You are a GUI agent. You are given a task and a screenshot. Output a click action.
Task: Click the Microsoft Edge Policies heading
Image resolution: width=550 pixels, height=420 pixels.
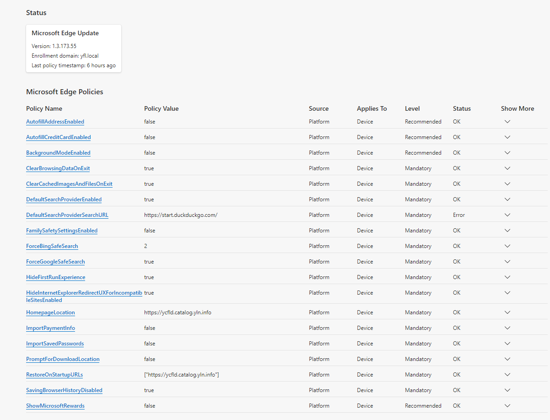coord(65,92)
